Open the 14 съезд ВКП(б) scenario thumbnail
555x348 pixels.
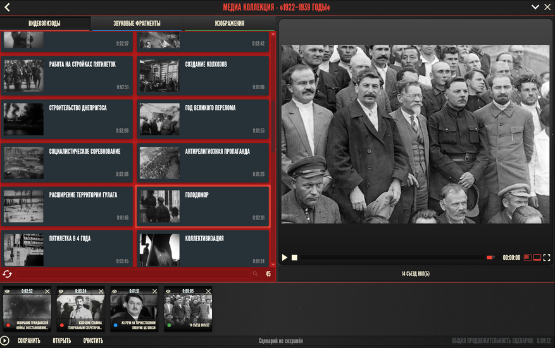188,308
